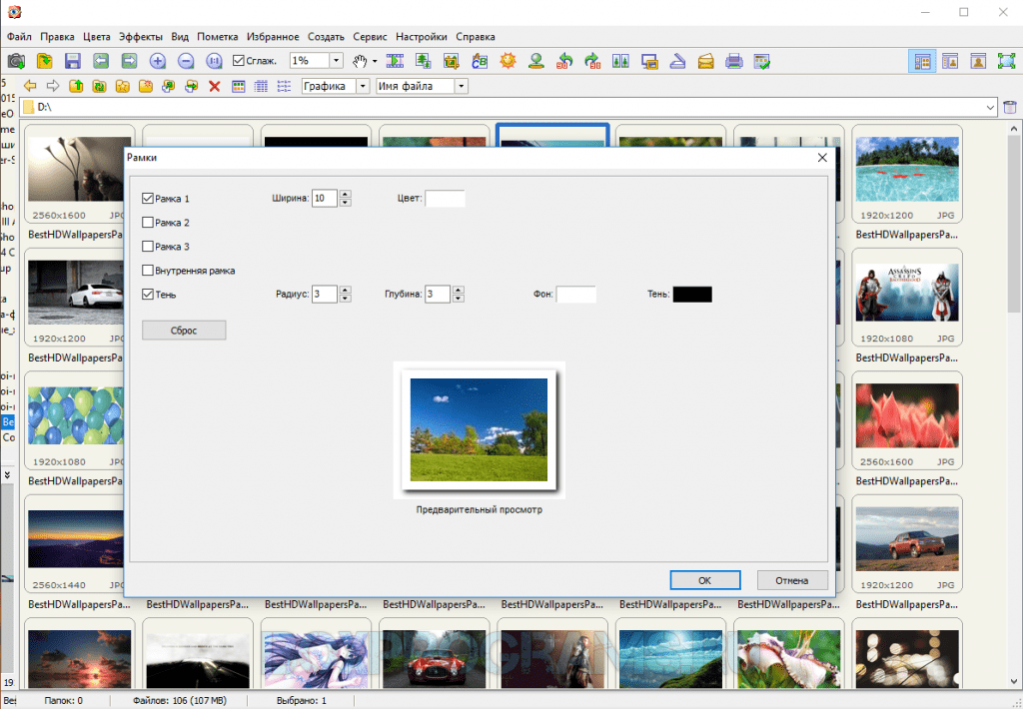The width and height of the screenshot is (1023, 709).
Task: Open the crop board tool
Action: (451, 61)
